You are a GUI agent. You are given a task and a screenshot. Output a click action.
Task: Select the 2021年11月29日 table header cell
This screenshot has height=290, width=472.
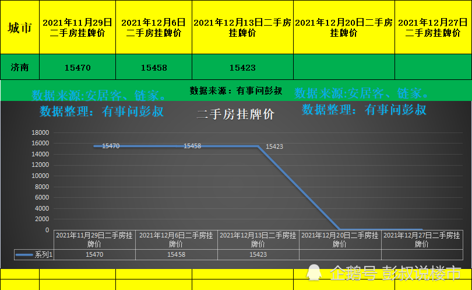tap(78, 27)
